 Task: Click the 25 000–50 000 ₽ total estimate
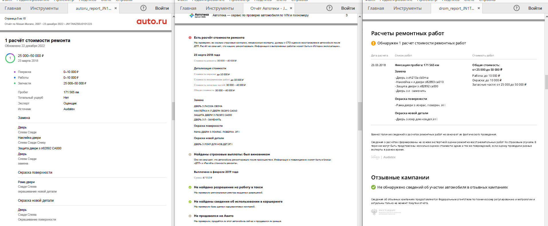31,56
